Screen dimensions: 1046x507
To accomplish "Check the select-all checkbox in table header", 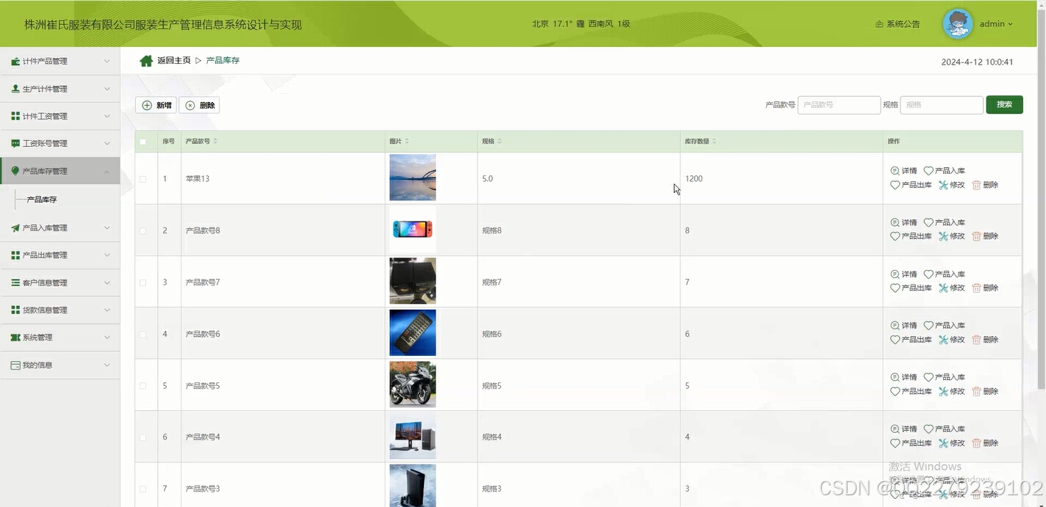I will (143, 141).
